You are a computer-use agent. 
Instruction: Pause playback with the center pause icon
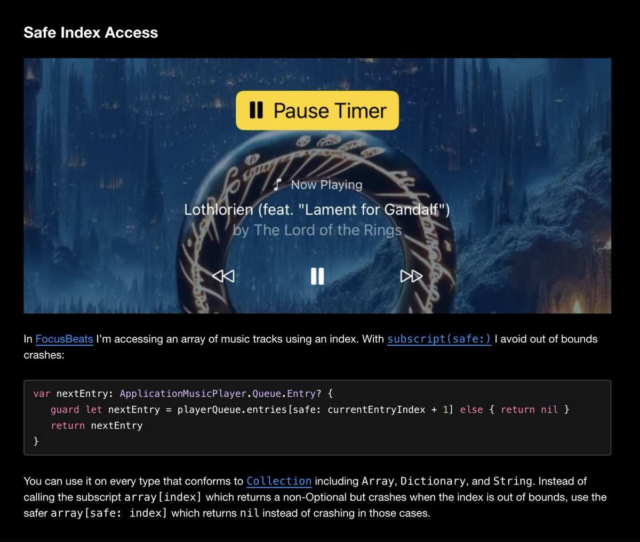pyautogui.click(x=317, y=276)
